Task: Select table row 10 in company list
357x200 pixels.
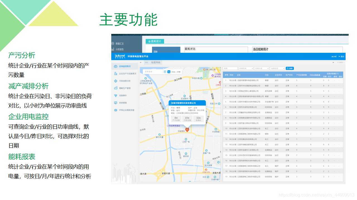Action: (x=283, y=129)
